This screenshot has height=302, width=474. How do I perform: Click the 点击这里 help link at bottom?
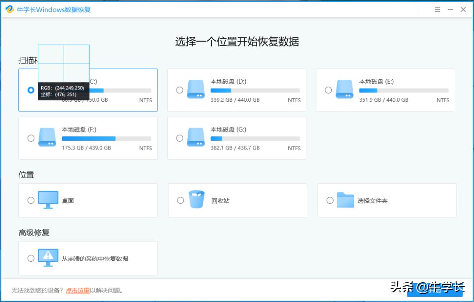pyautogui.click(x=78, y=290)
